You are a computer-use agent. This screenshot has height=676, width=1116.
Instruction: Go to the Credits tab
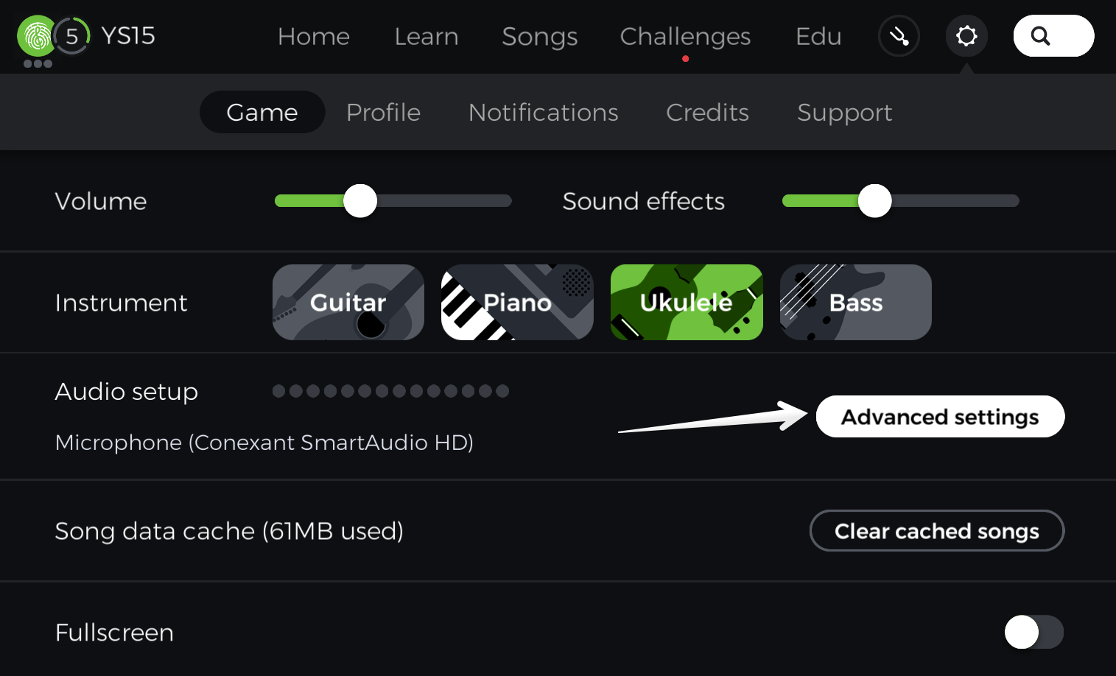[707, 113]
